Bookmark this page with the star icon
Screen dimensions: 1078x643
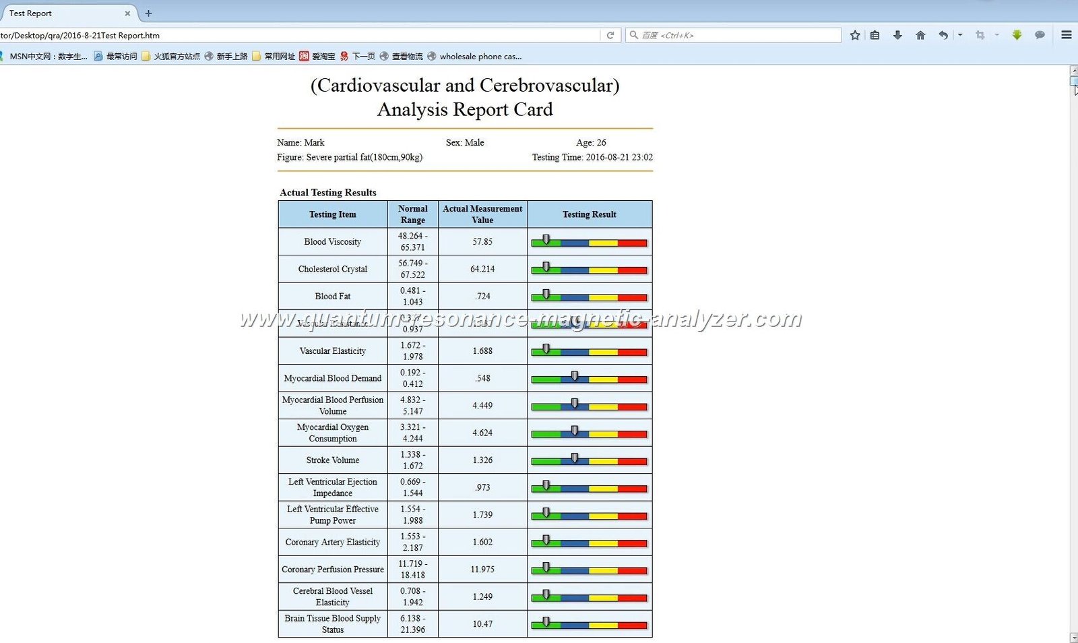[x=854, y=35]
